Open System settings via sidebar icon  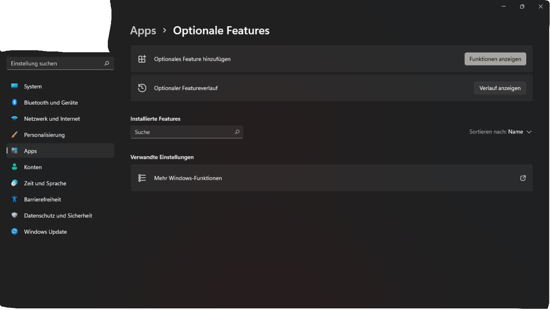[14, 86]
